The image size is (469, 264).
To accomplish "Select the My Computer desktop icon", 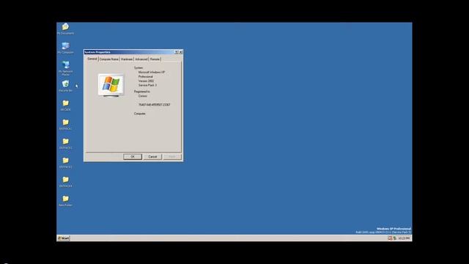I will 65,48.
